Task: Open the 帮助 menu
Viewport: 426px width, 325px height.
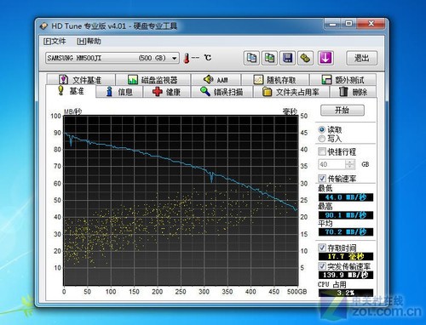Action: click(89, 42)
